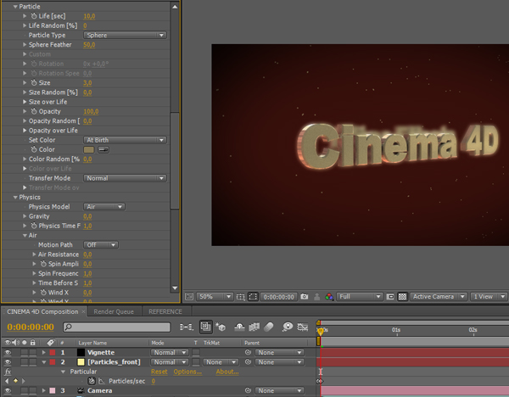Open 1 View layout dropdown

pyautogui.click(x=489, y=297)
